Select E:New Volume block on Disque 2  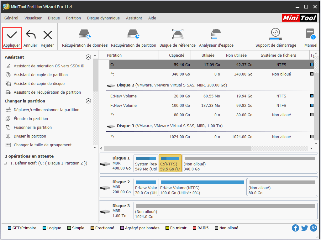pos(146,187)
